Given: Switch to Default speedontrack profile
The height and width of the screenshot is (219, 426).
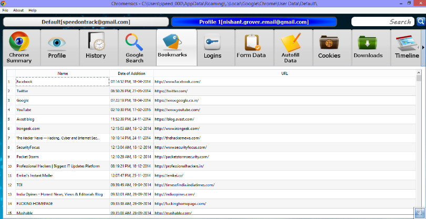Looking at the screenshot, I should (86, 22).
